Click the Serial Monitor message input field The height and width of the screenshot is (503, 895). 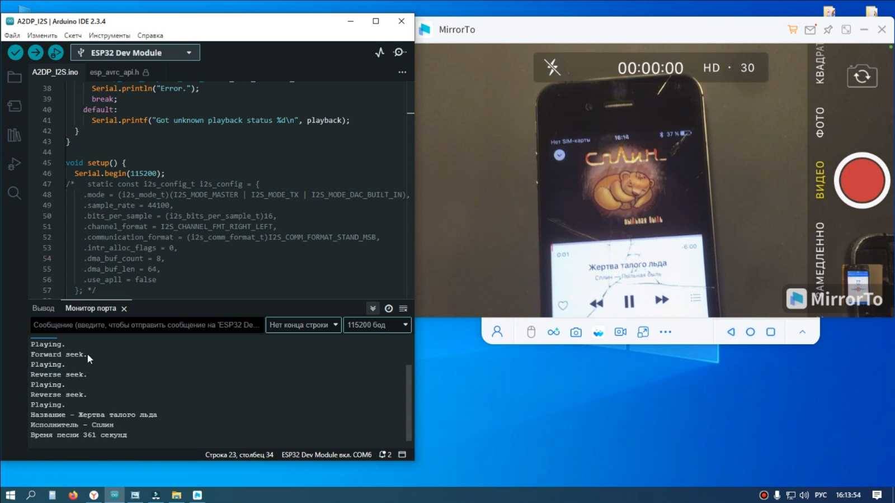pos(145,325)
